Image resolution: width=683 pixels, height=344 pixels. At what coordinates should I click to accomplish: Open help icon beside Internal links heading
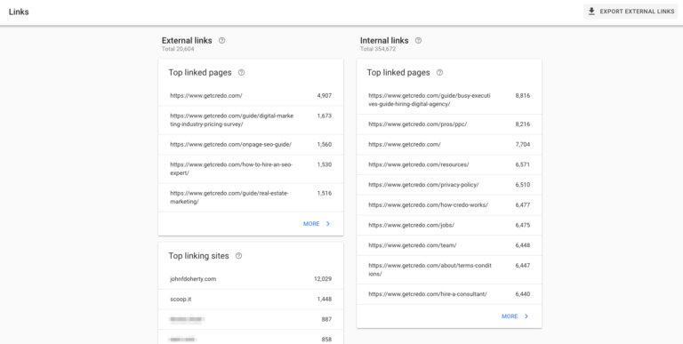(x=418, y=41)
